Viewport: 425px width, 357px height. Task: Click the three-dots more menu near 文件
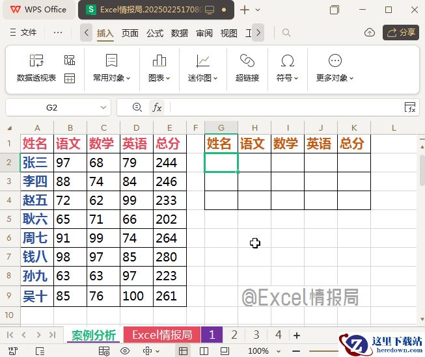point(58,33)
